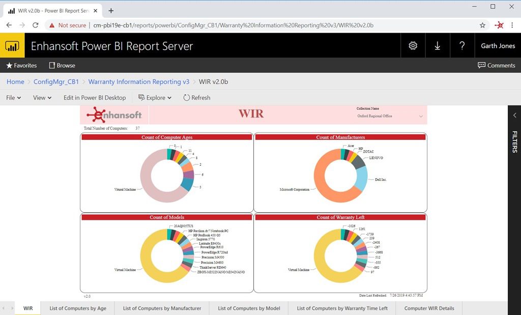Navigate to Home via the breadcrumb link

15,81
